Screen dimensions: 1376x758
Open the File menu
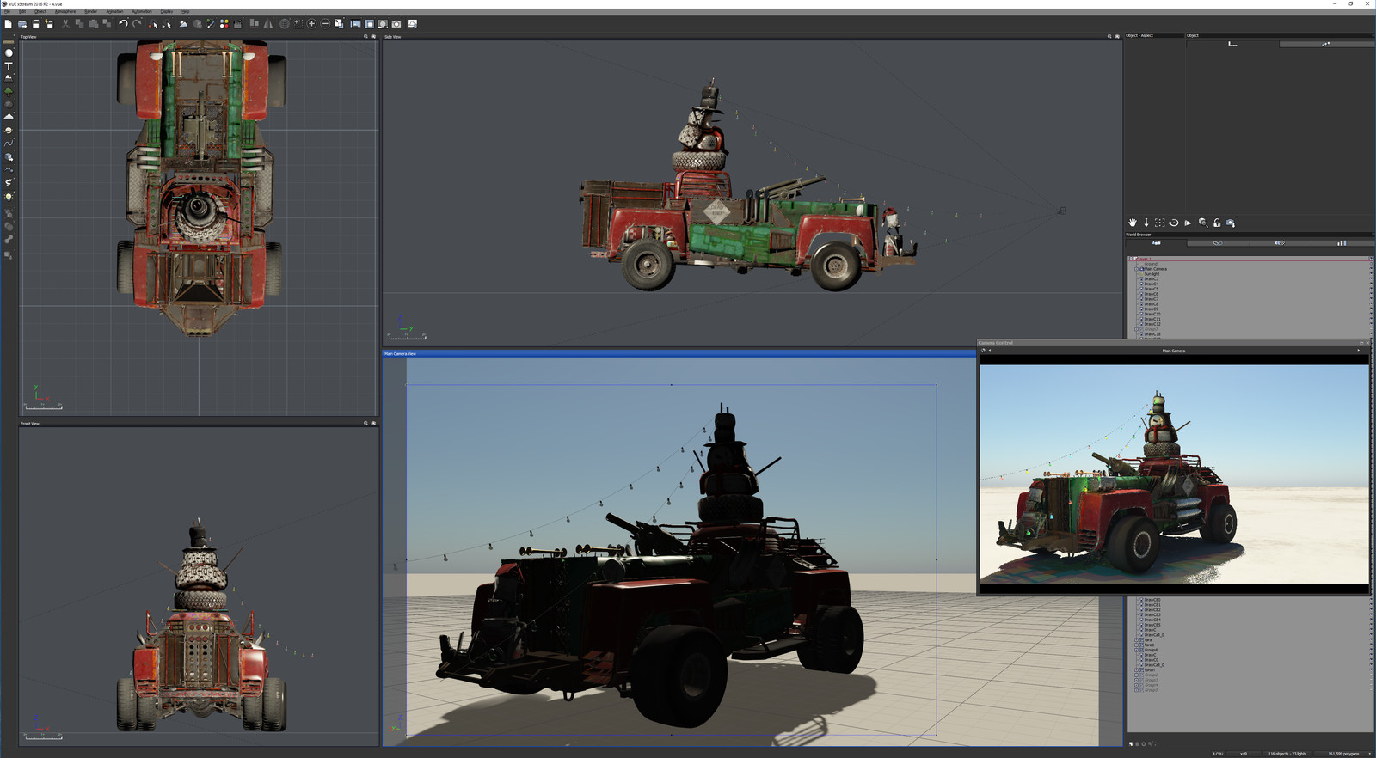pos(8,12)
